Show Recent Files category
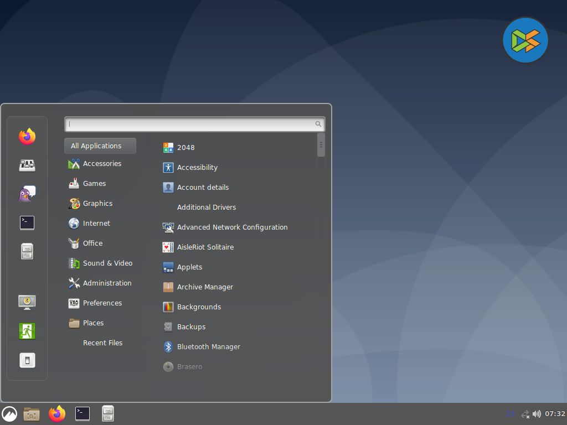 click(102, 343)
